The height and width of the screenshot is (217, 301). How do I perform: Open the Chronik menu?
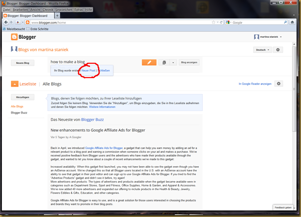coord(48,9)
